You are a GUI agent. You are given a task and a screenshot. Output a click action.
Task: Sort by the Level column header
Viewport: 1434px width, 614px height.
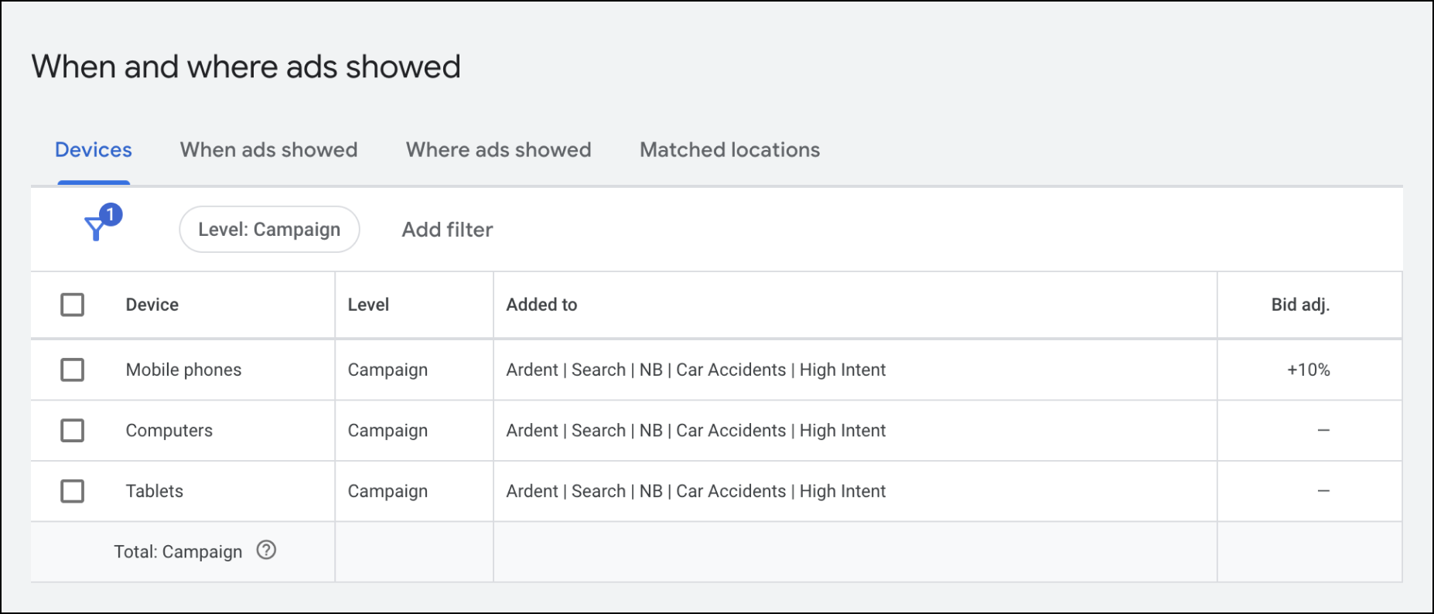pyautogui.click(x=368, y=305)
